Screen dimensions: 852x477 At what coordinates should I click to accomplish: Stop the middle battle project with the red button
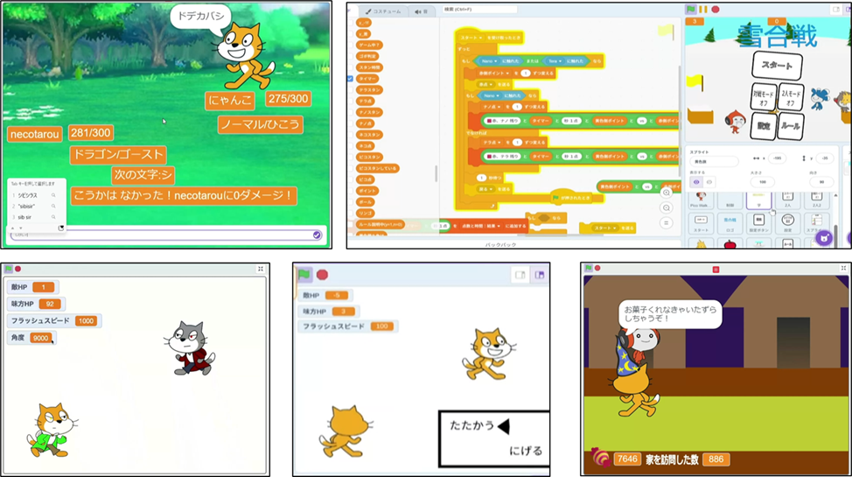pos(322,275)
